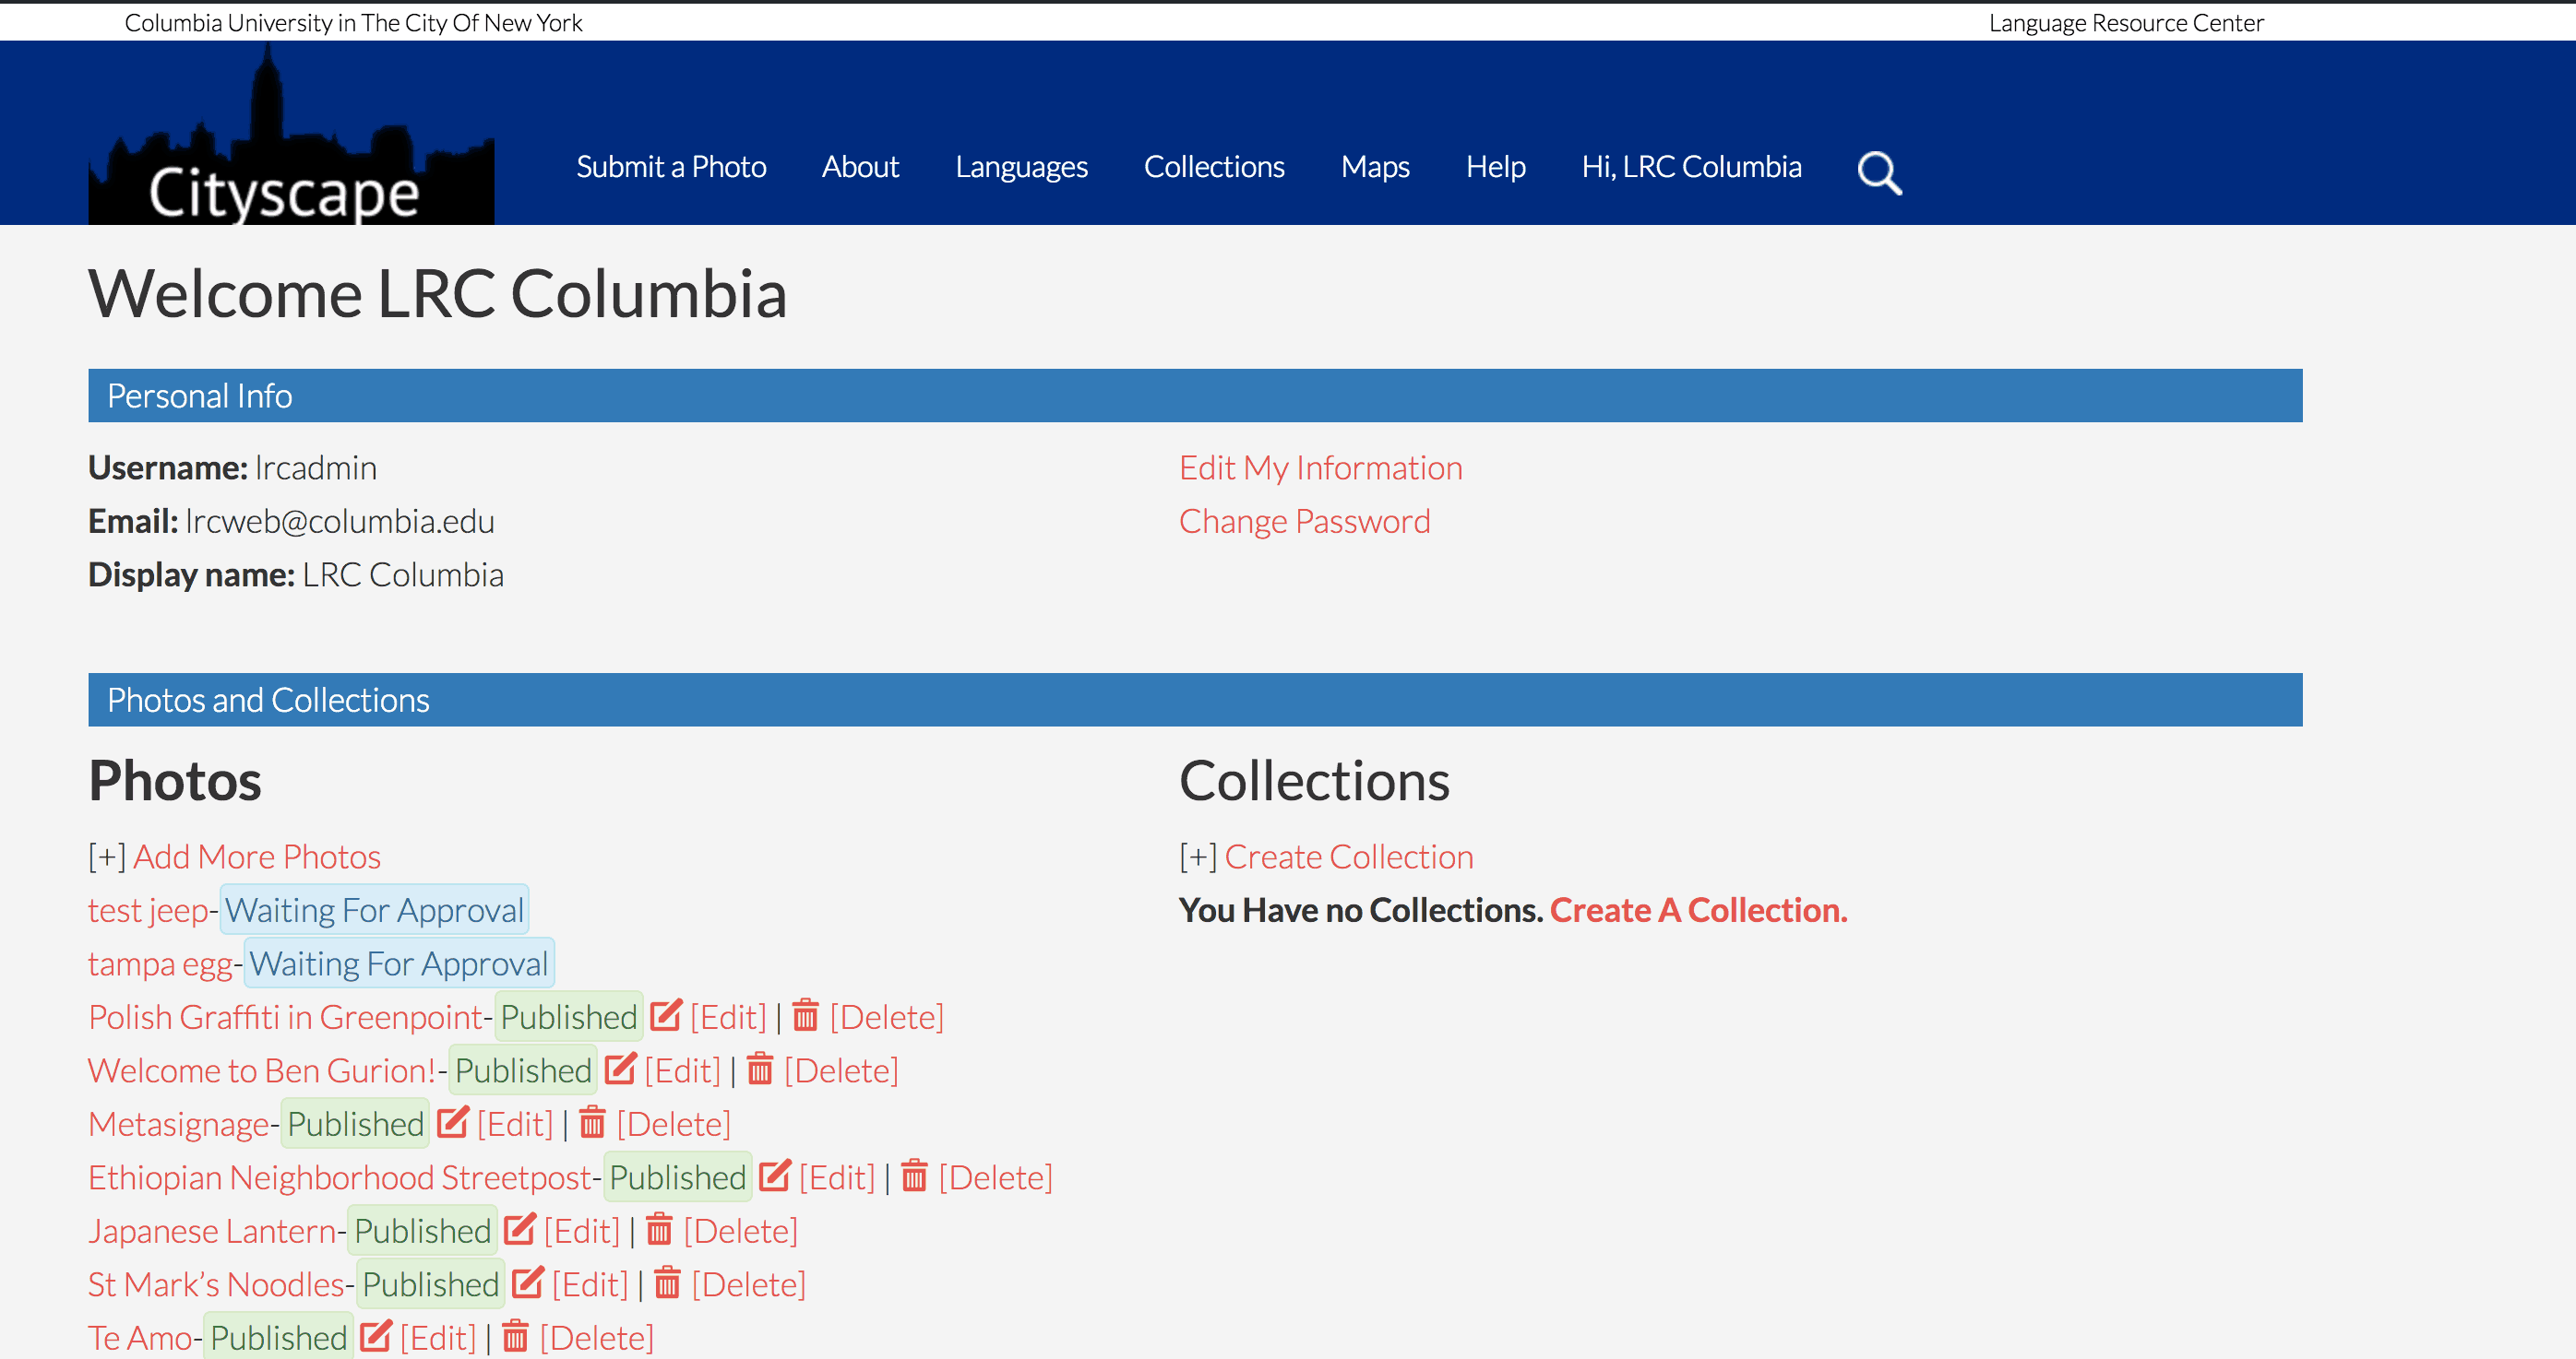Open the search magnifier icon in navbar
2576x1359 pixels.
click(x=1879, y=171)
